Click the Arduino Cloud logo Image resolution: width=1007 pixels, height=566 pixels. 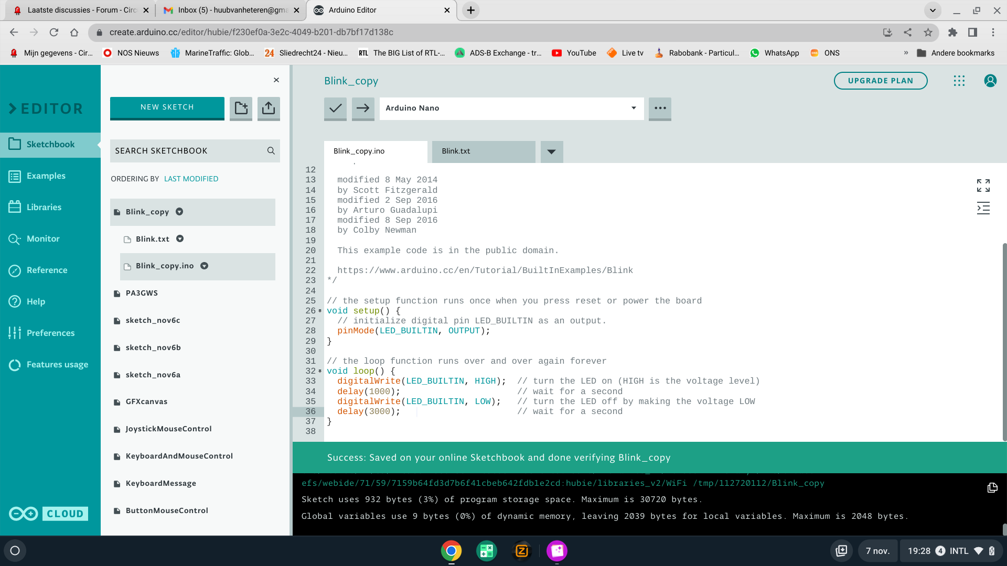48,514
